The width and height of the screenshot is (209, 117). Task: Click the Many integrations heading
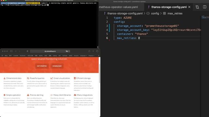[85, 95]
